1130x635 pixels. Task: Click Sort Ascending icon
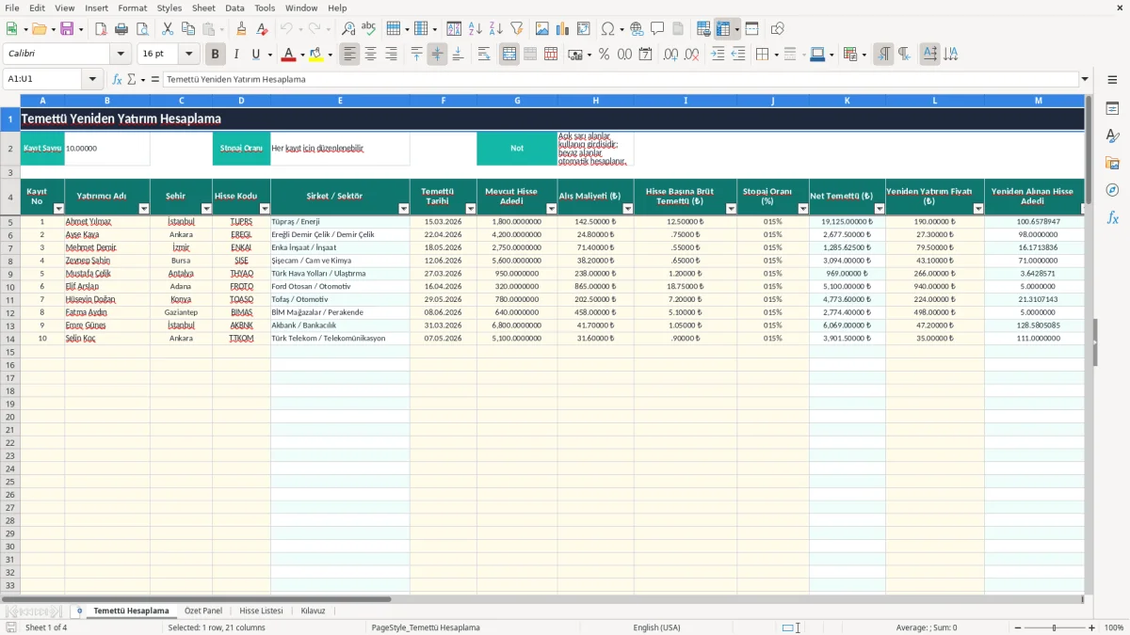(x=476, y=29)
